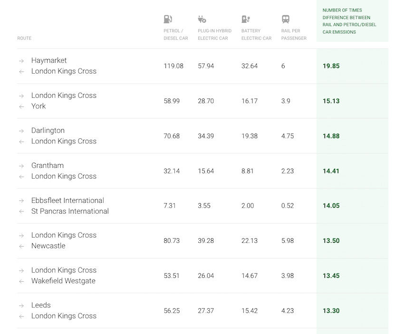Click right arrow beside Darlington
The image size is (404, 334).
[21, 131]
